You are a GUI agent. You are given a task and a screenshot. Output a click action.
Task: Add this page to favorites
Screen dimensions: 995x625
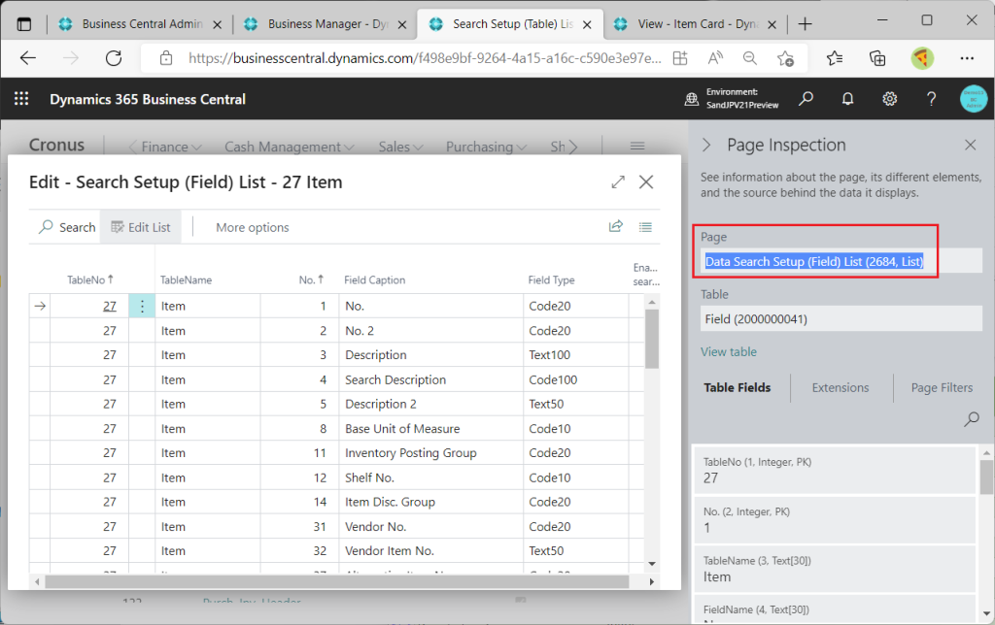pos(785,58)
